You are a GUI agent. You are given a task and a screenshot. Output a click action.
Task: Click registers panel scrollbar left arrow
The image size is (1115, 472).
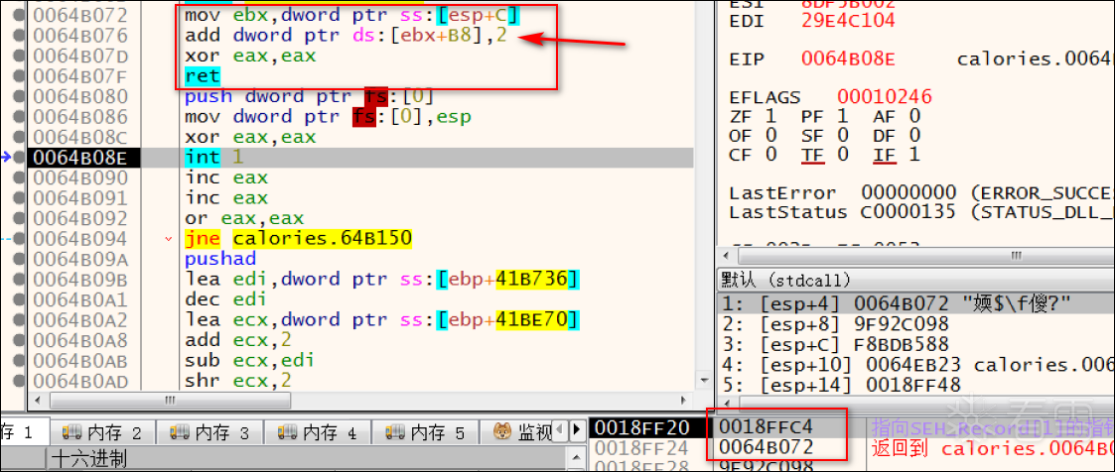pos(726,256)
